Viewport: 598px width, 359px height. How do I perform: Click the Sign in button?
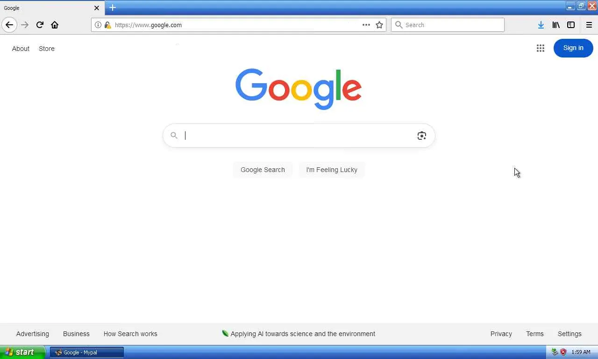pyautogui.click(x=573, y=48)
